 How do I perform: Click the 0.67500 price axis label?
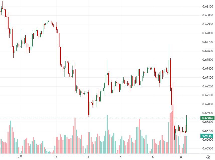click(x=207, y=60)
